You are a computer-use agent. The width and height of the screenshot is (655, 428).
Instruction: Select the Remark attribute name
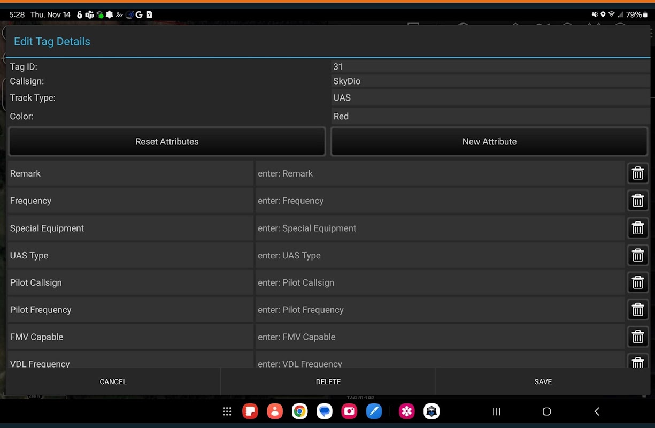pyautogui.click(x=130, y=173)
